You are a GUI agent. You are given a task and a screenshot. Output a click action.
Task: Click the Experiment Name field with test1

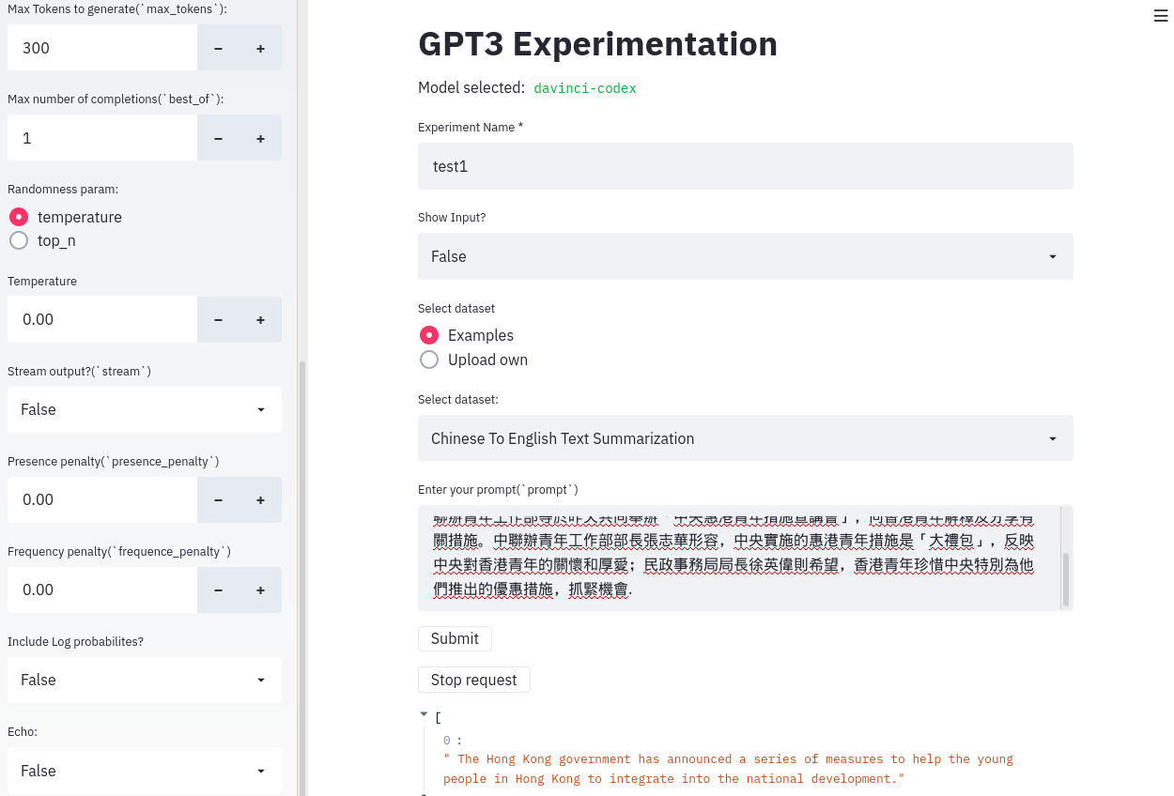point(746,166)
